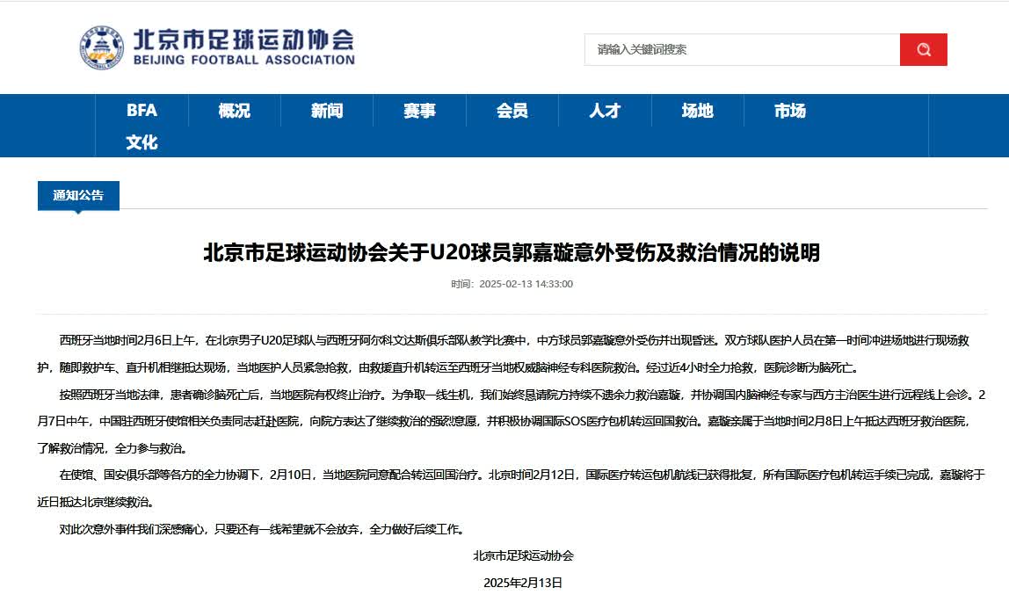Focus the keyword search input field

point(741,49)
